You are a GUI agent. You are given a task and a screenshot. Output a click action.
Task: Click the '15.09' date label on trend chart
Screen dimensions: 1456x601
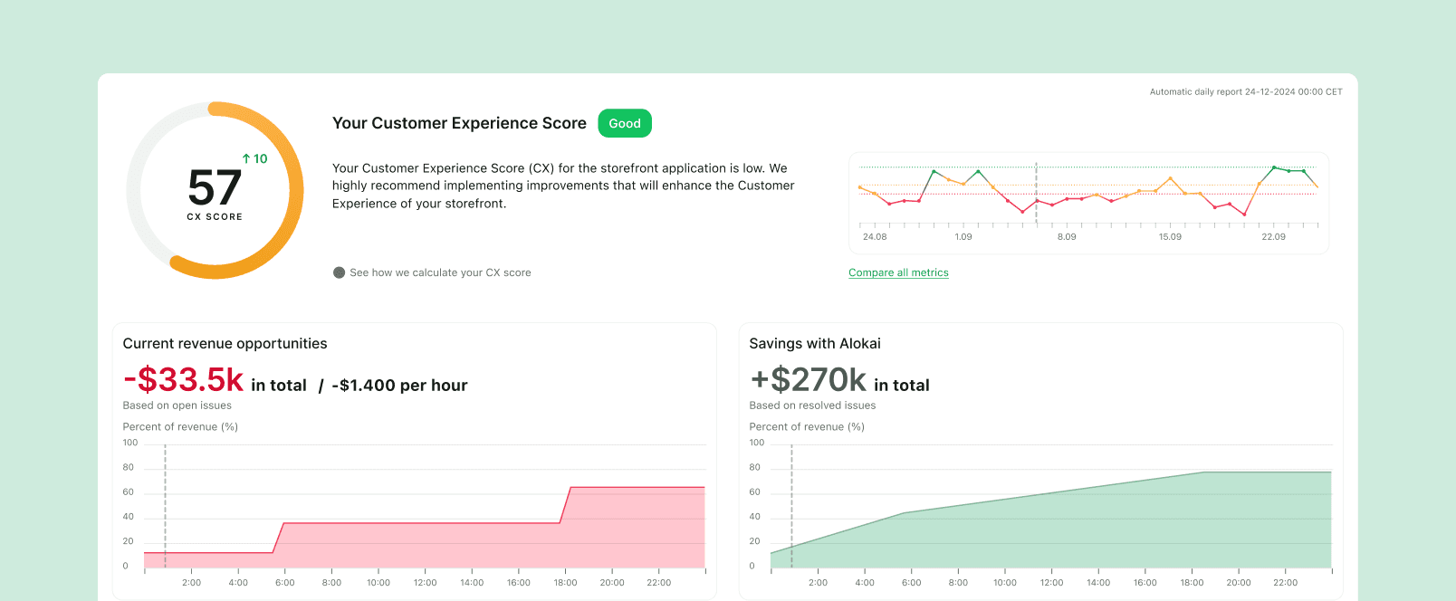tap(1170, 237)
